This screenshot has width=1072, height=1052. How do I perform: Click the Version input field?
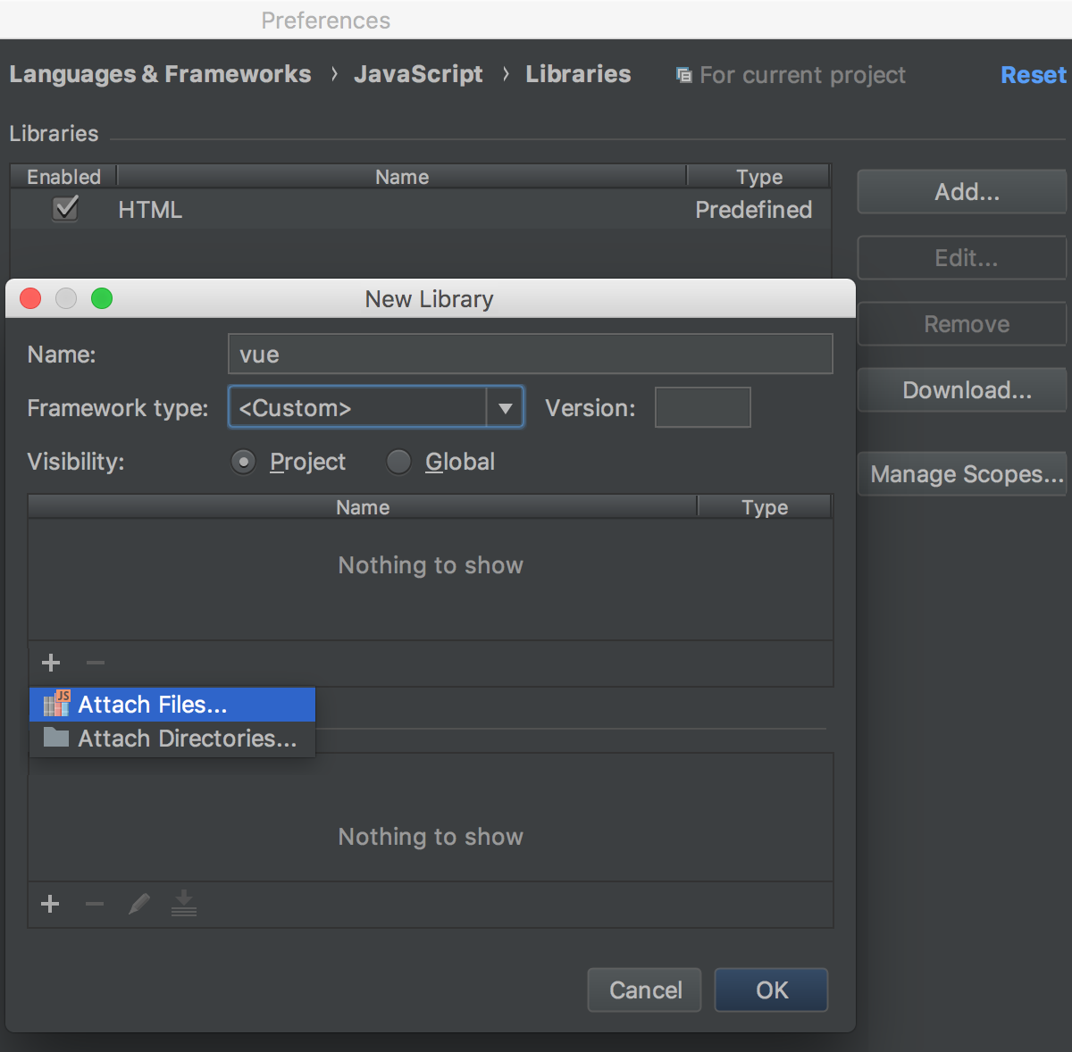click(703, 407)
